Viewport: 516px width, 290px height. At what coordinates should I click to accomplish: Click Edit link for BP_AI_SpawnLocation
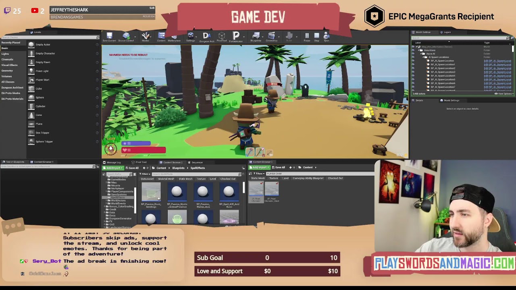coord(497,61)
